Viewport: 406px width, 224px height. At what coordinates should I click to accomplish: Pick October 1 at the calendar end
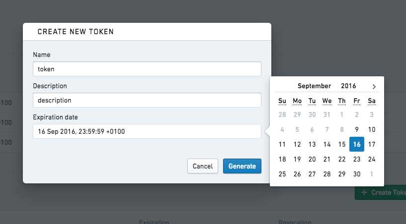372,174
